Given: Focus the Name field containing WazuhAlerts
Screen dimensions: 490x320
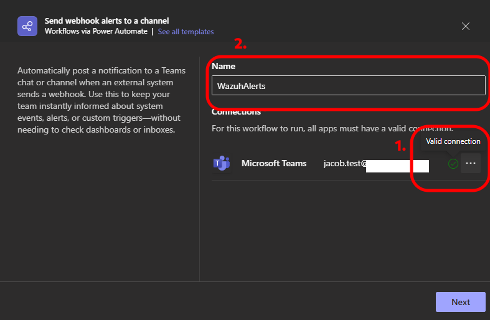Looking at the screenshot, I should click(349, 85).
